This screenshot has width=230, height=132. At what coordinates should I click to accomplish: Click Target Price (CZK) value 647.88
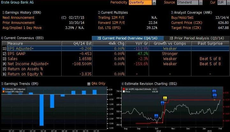[x=223, y=28]
